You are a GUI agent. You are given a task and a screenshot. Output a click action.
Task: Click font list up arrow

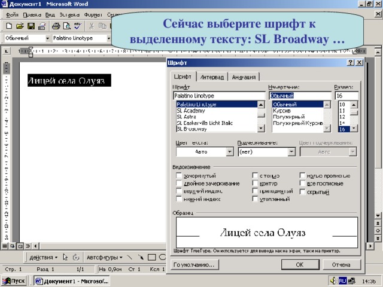(261, 105)
